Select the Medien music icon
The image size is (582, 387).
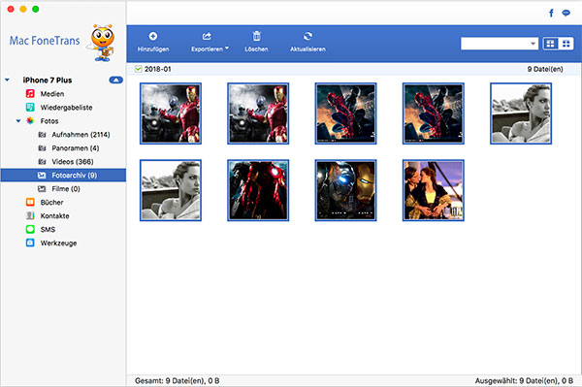point(30,94)
